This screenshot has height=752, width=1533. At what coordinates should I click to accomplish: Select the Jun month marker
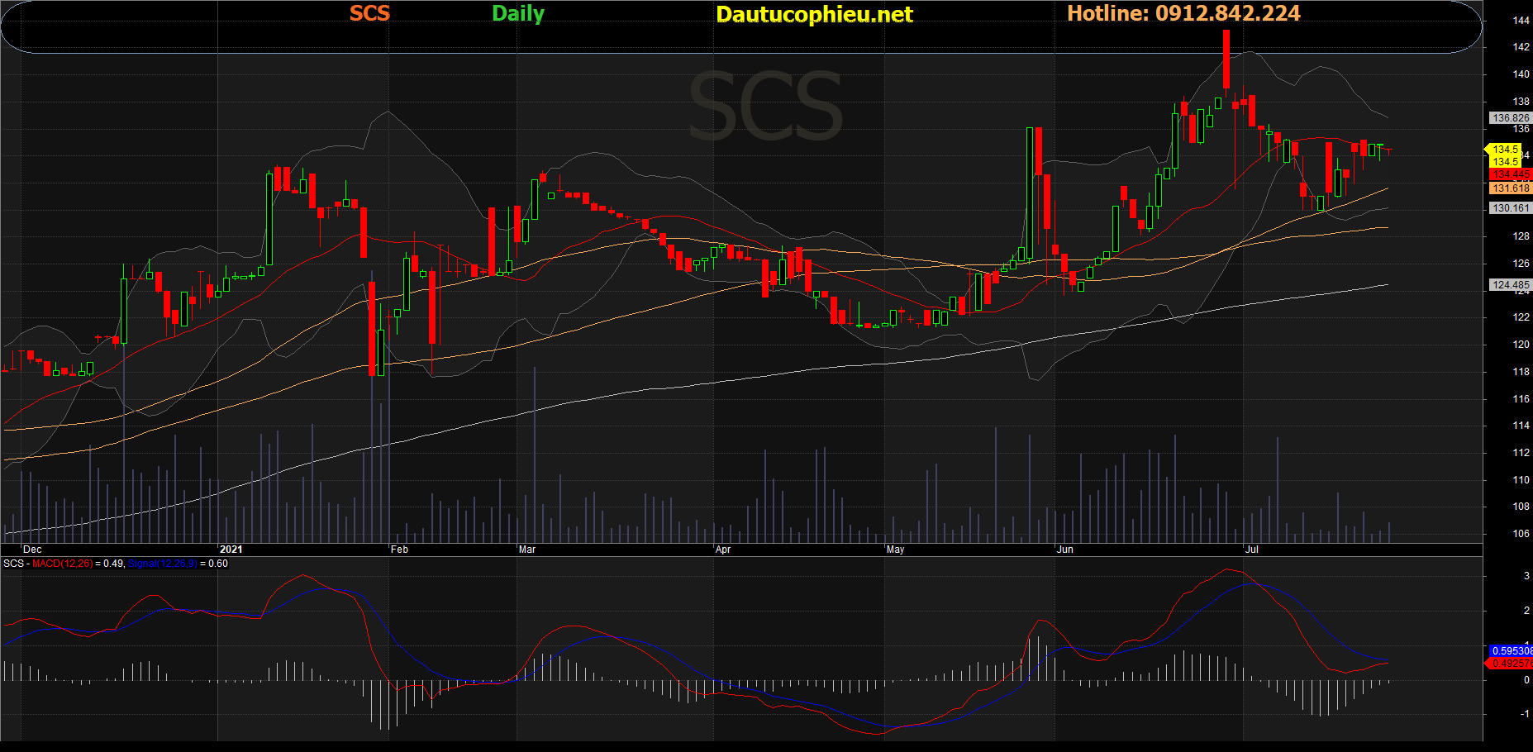tap(1065, 550)
